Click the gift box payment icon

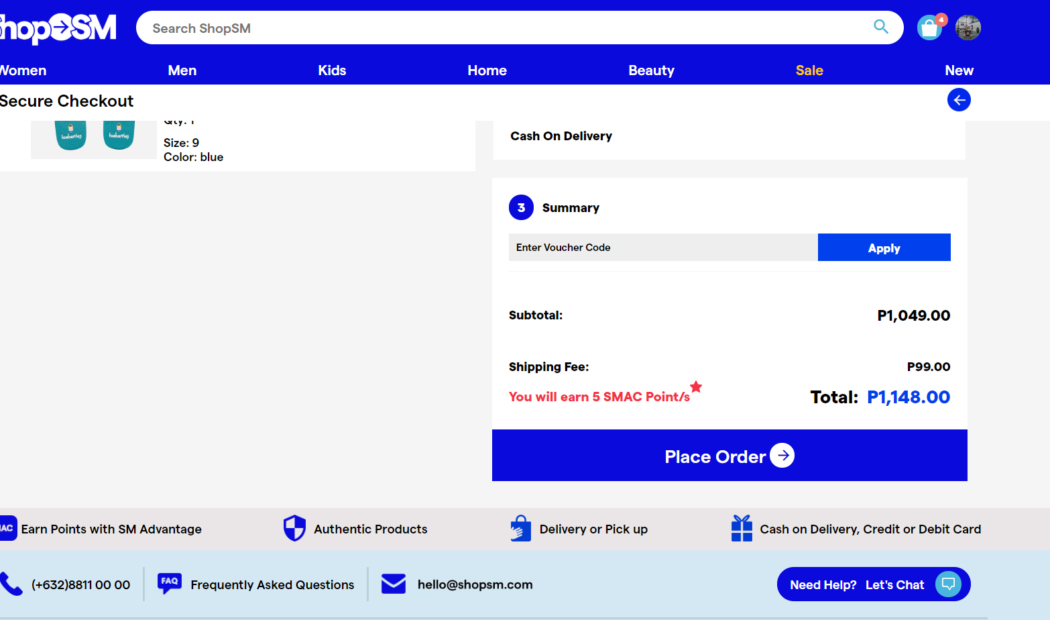click(x=742, y=528)
